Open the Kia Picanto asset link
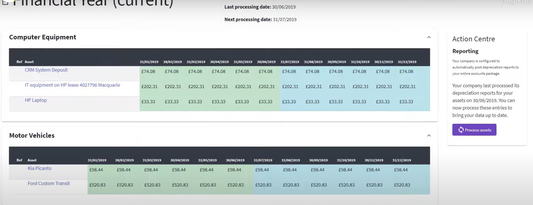The image size is (533, 205). coord(39,169)
